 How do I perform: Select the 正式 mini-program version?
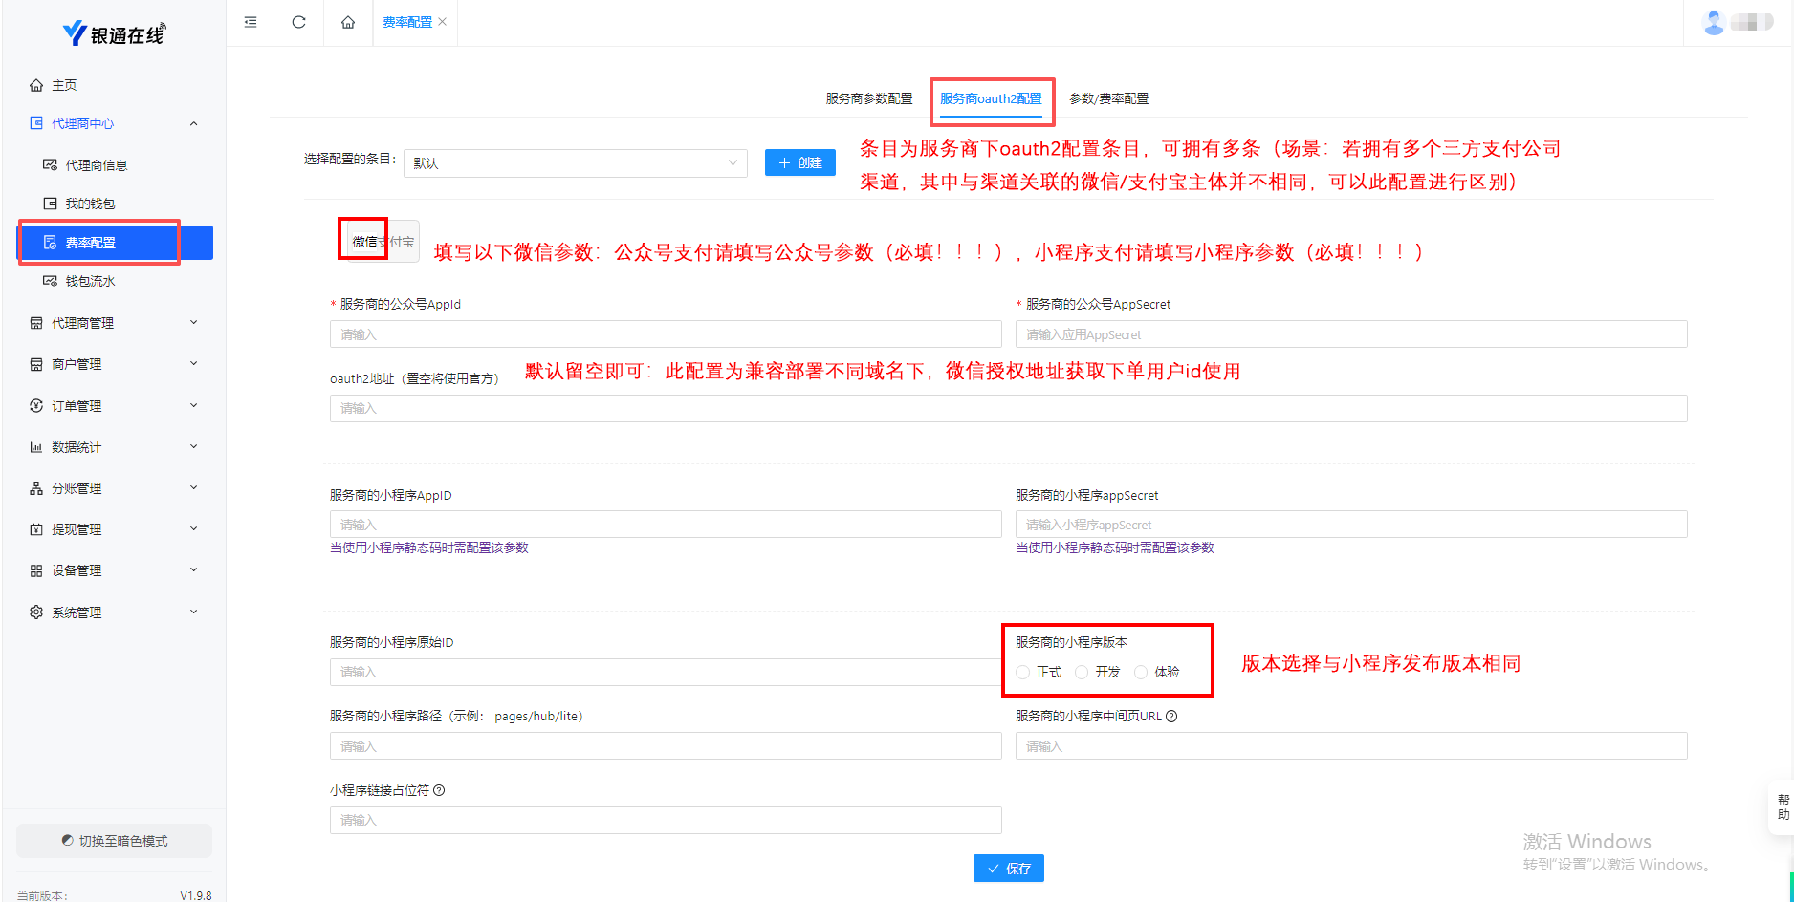(x=1023, y=673)
